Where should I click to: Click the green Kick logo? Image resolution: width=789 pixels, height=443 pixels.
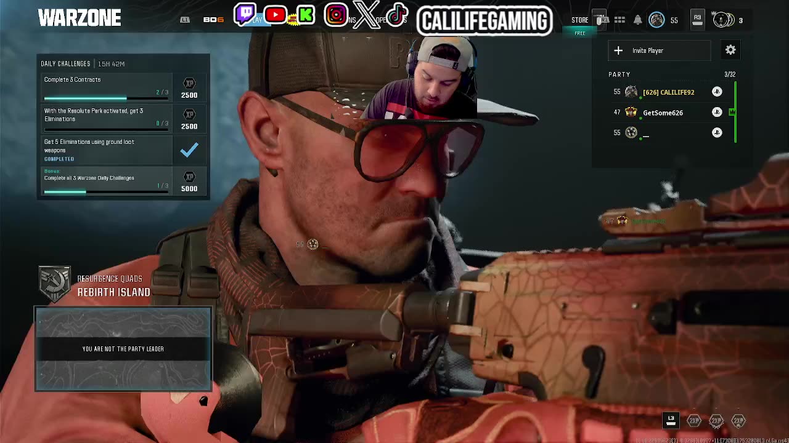(x=306, y=15)
